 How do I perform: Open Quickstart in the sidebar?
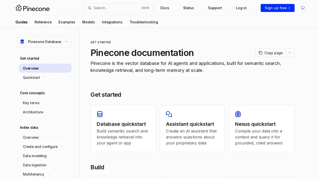click(x=31, y=77)
